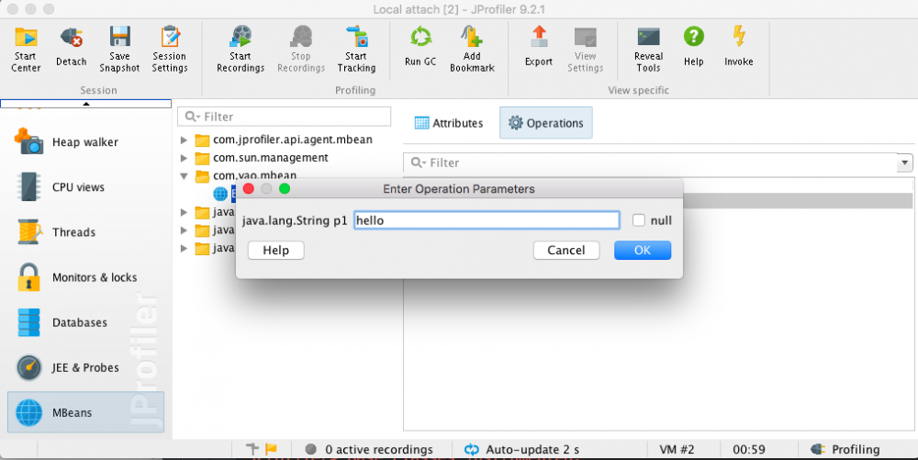Click the MBean tree Filter field

click(284, 117)
